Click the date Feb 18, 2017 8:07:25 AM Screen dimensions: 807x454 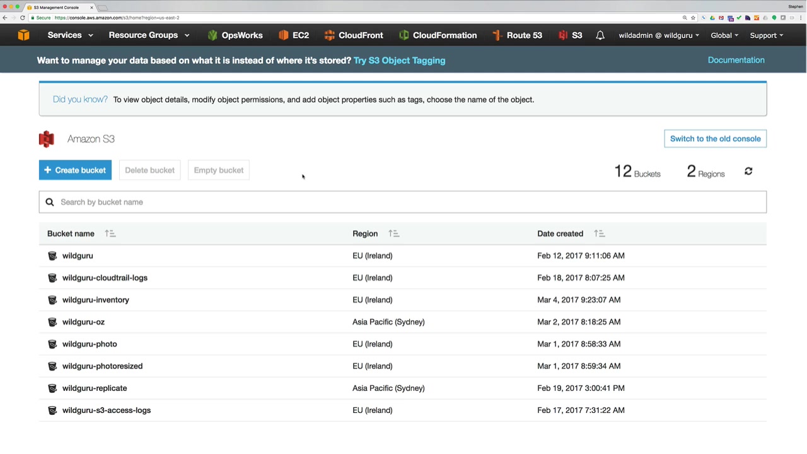pyautogui.click(x=581, y=277)
